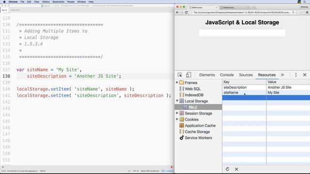Open the Window menu
Screen dimensions: 310x174
click(81, 2)
